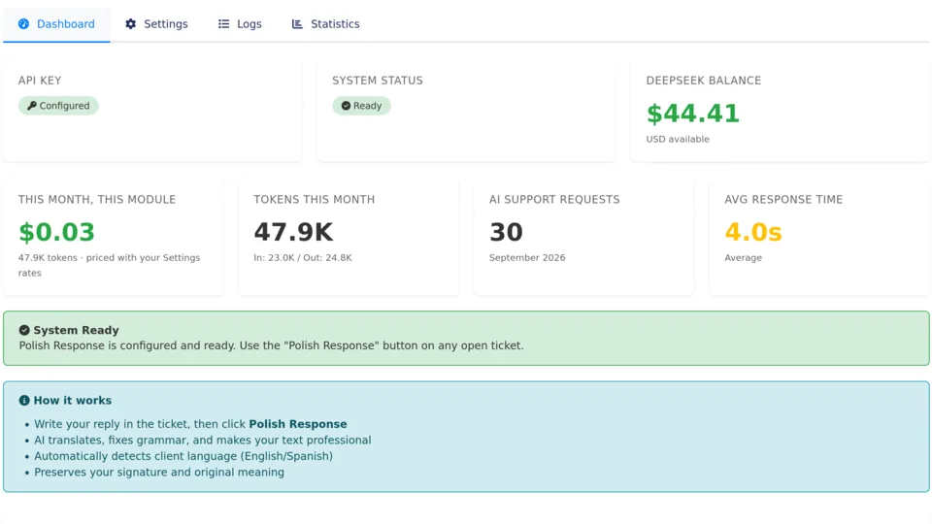Open the Dashboard tab

click(x=56, y=23)
